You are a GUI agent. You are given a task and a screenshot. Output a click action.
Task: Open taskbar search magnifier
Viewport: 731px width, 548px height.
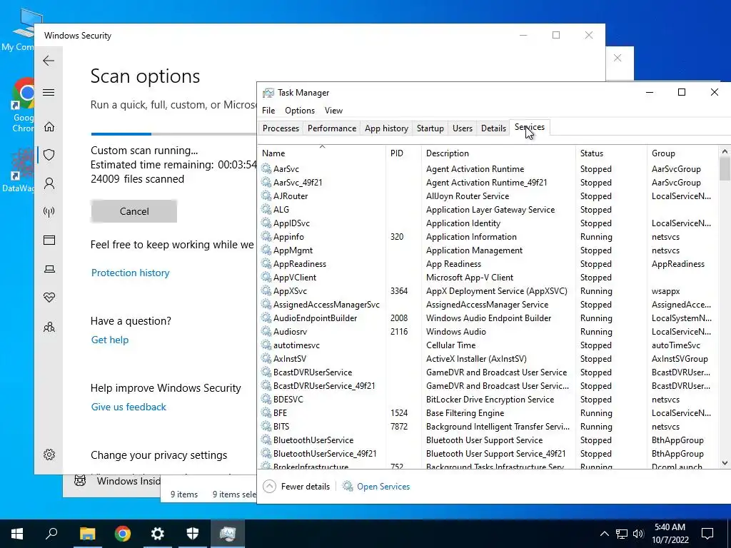[x=51, y=534]
